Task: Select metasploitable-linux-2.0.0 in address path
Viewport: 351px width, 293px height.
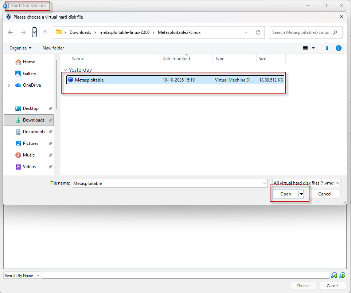Action: coord(124,32)
